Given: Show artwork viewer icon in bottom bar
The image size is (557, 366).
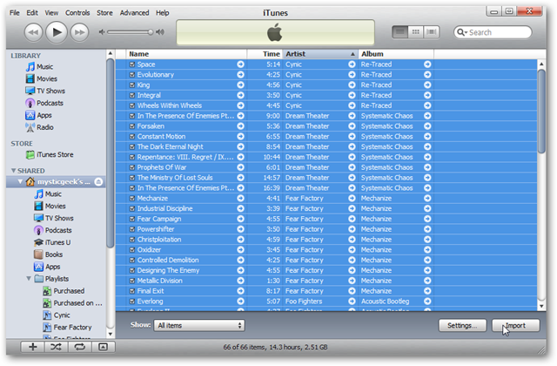Looking at the screenshot, I should [x=103, y=347].
